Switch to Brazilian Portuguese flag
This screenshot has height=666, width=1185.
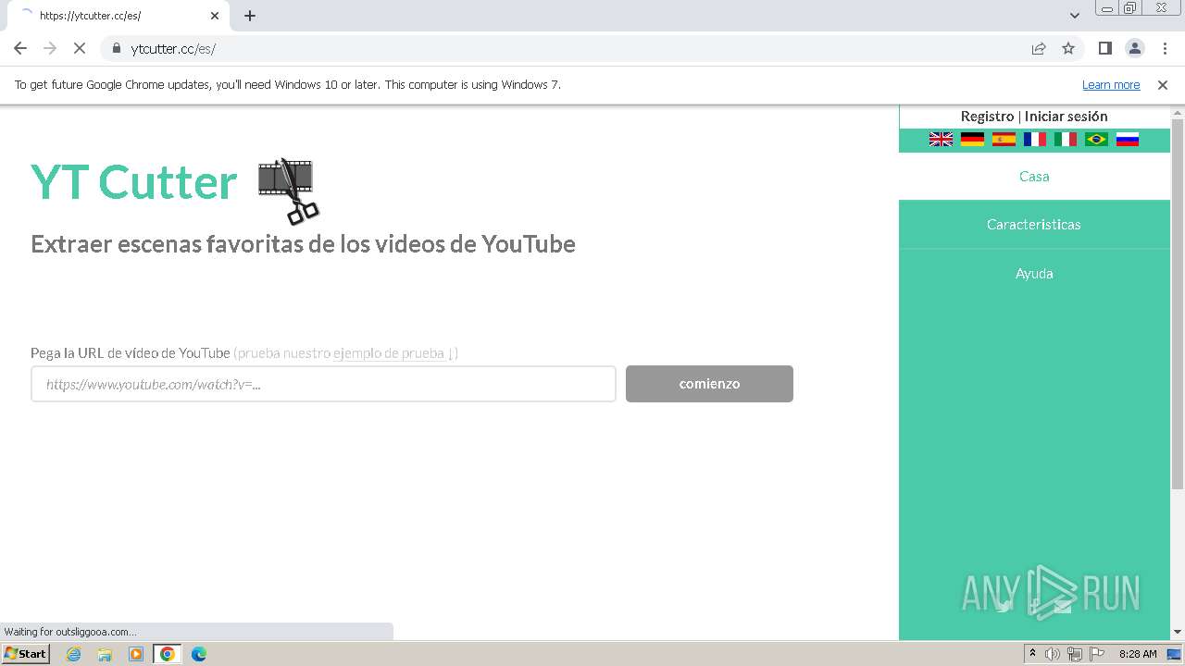(x=1096, y=140)
